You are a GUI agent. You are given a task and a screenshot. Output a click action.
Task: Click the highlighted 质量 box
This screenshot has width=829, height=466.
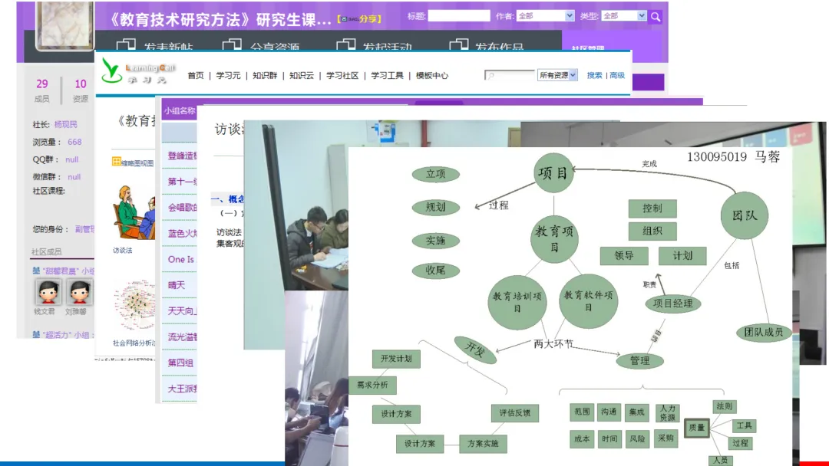click(x=697, y=428)
